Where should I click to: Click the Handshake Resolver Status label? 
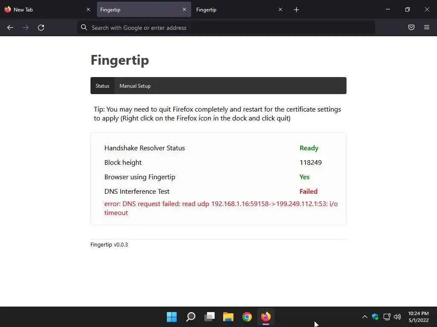144,148
